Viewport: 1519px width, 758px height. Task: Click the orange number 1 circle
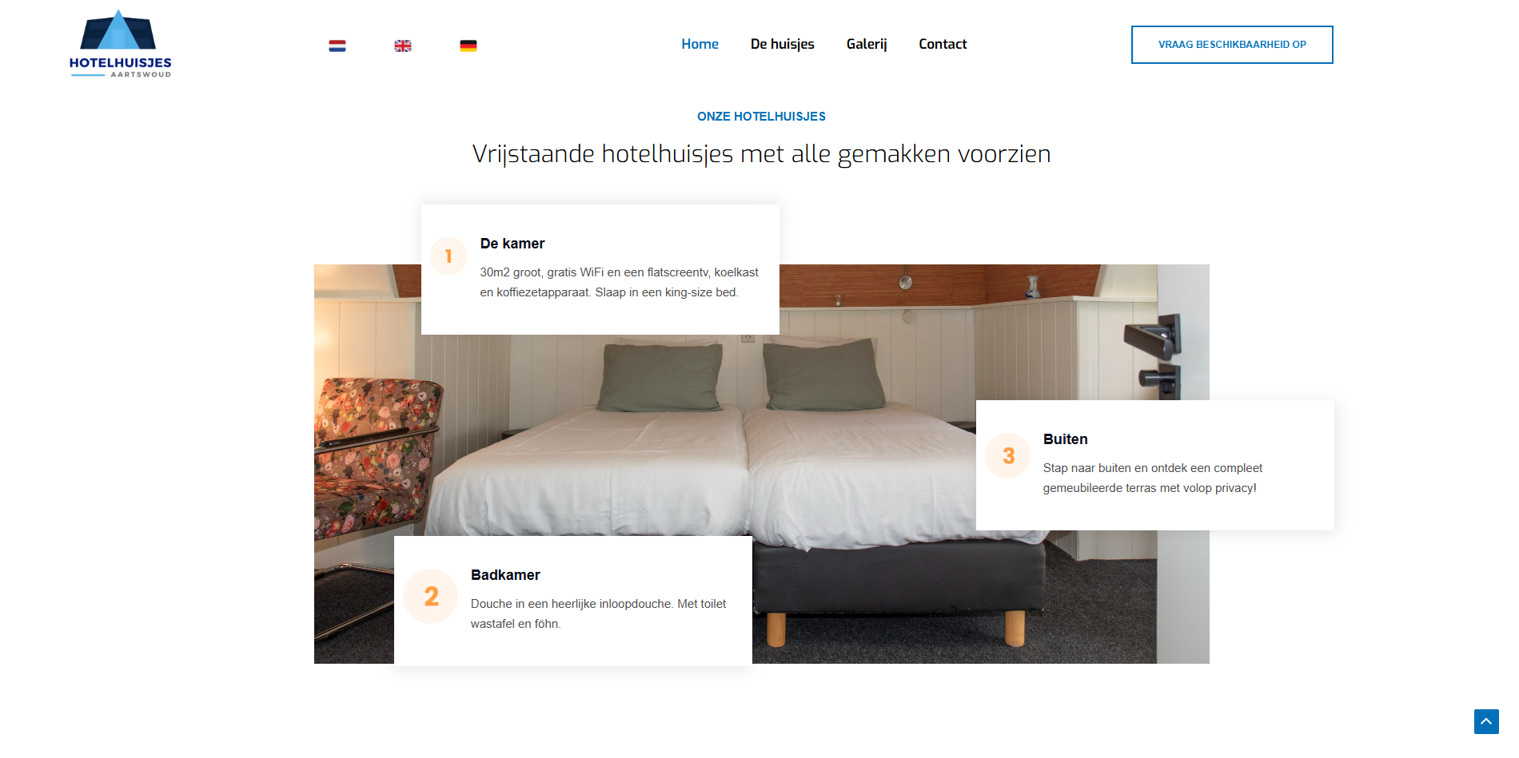pos(449,256)
